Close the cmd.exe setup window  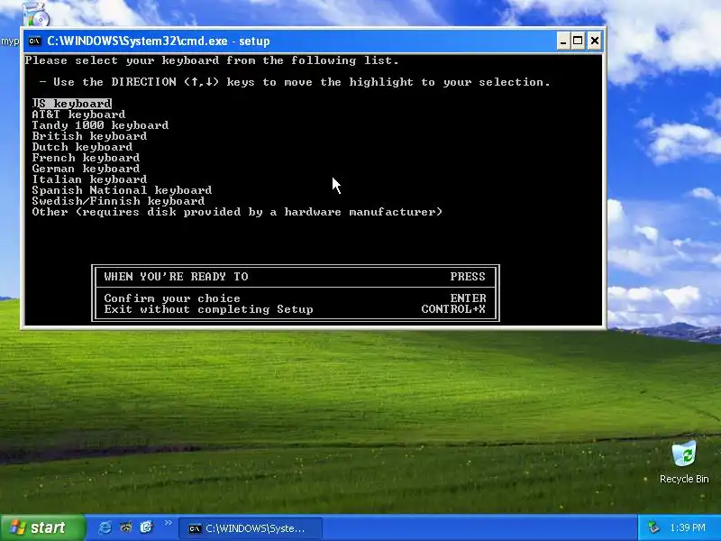click(594, 41)
